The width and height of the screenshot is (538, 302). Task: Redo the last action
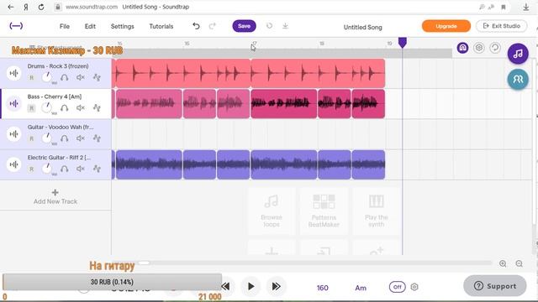213,26
